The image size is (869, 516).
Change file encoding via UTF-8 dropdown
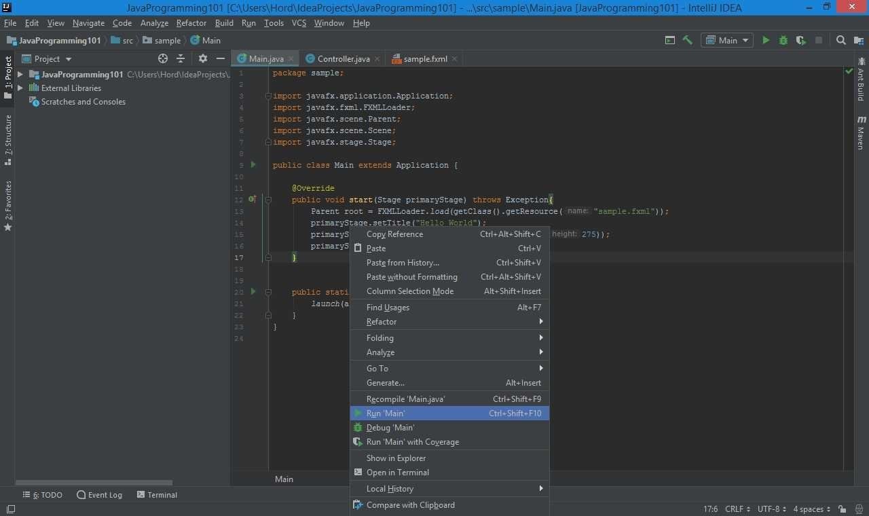772,509
